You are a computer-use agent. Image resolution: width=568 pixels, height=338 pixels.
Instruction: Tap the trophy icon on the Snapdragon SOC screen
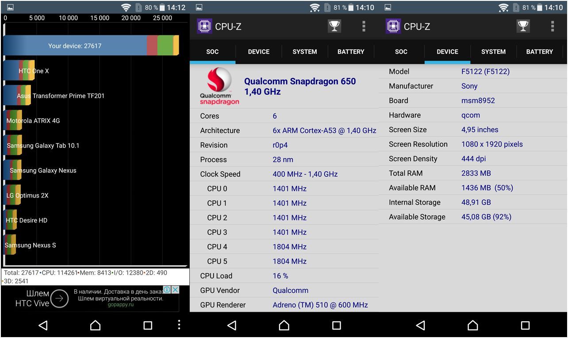click(x=334, y=26)
